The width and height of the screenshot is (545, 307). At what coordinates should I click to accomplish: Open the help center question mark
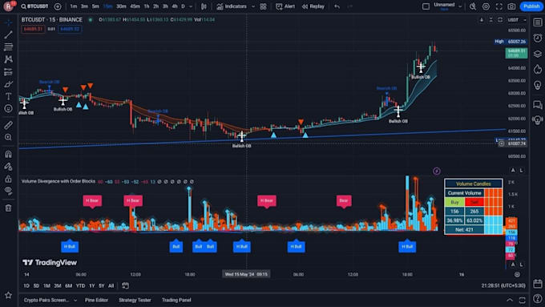[x=538, y=298]
